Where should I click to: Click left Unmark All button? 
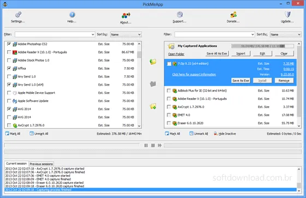tap(39, 134)
